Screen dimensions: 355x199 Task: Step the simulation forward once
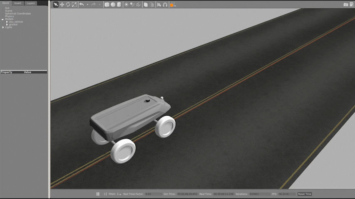105,194
